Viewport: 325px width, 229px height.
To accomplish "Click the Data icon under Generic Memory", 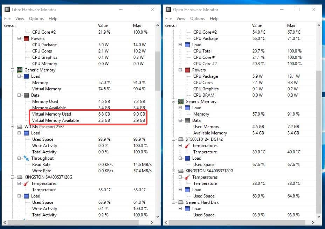I will 26,95.
